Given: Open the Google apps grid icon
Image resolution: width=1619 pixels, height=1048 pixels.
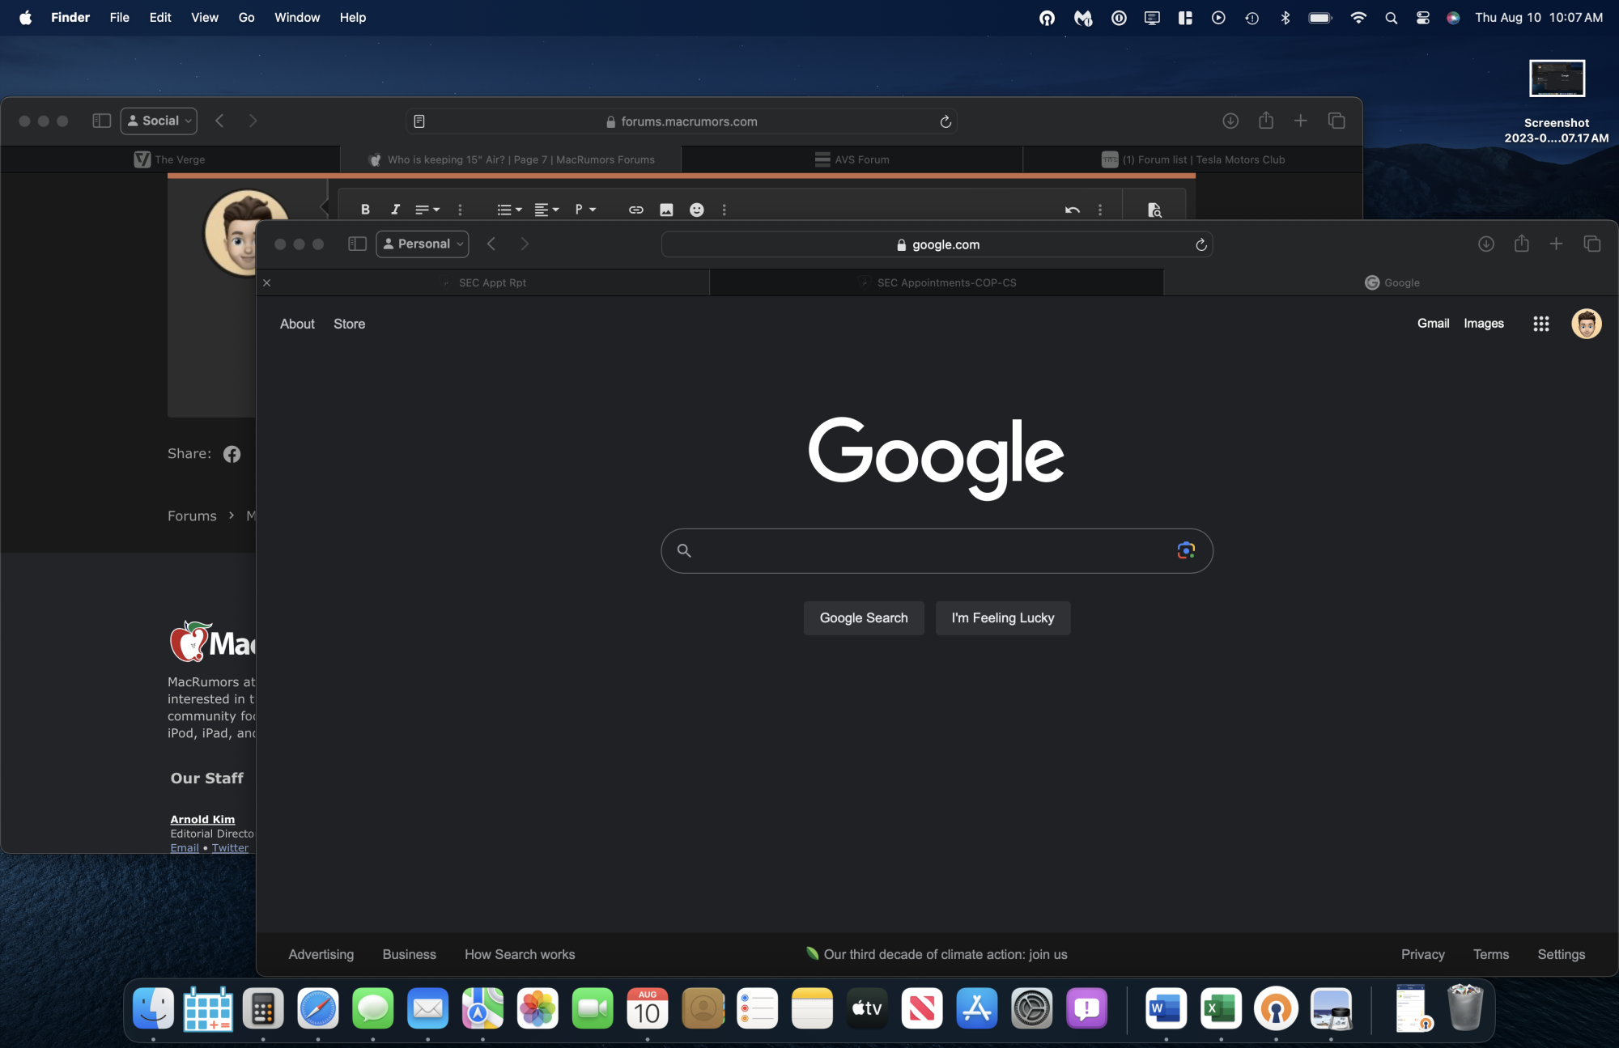Looking at the screenshot, I should (1540, 324).
